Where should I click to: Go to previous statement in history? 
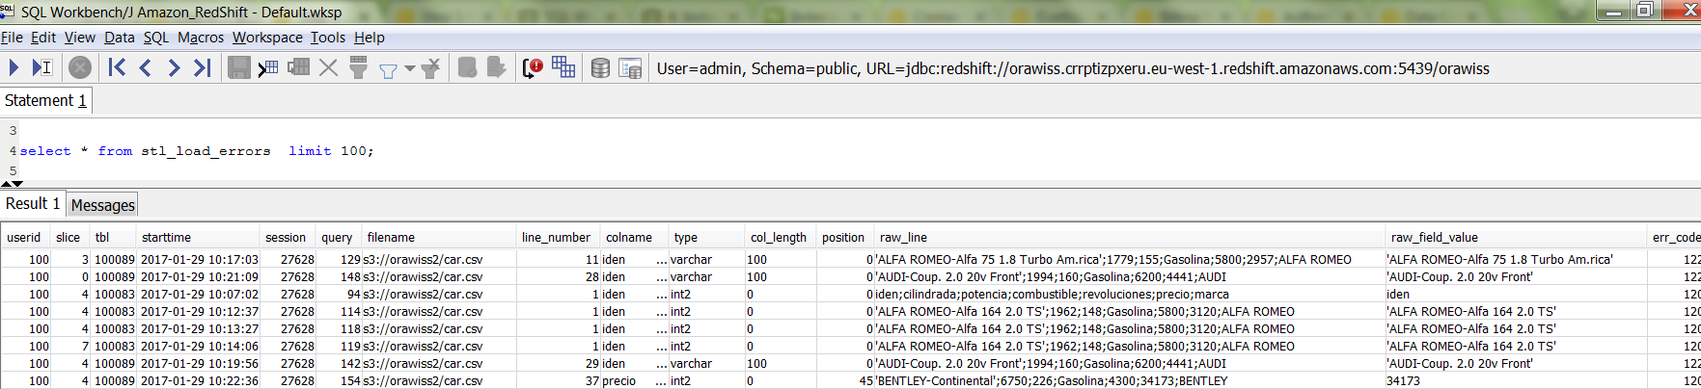pos(146,67)
